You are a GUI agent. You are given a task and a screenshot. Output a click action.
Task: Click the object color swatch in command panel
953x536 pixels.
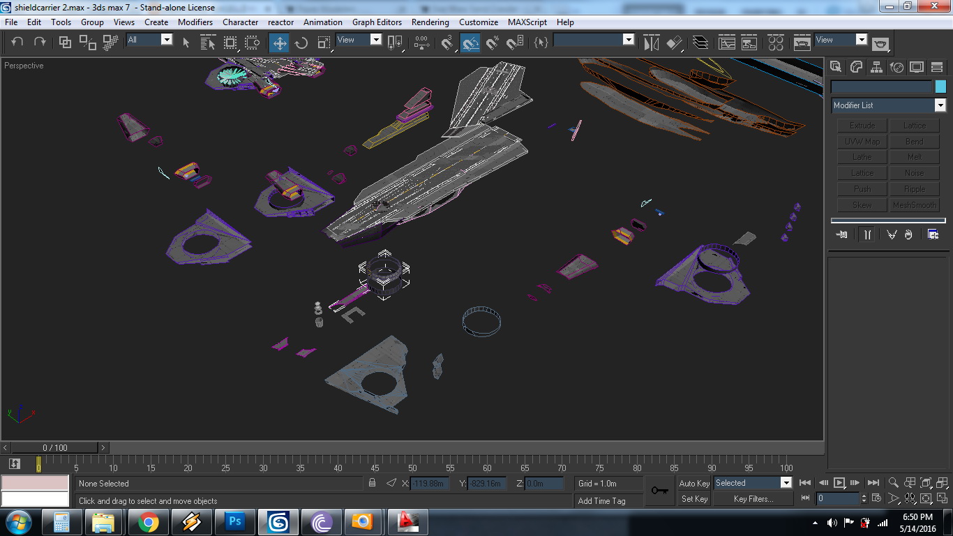tap(940, 87)
